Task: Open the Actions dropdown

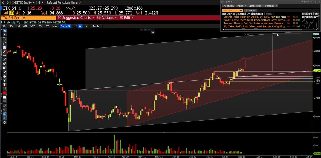Action: click(x=107, y=18)
